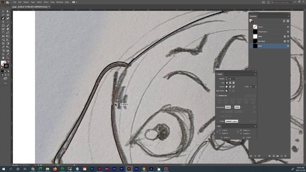Select the Column Graph tool
This screenshot has width=306, height=172.
pos(8,51)
